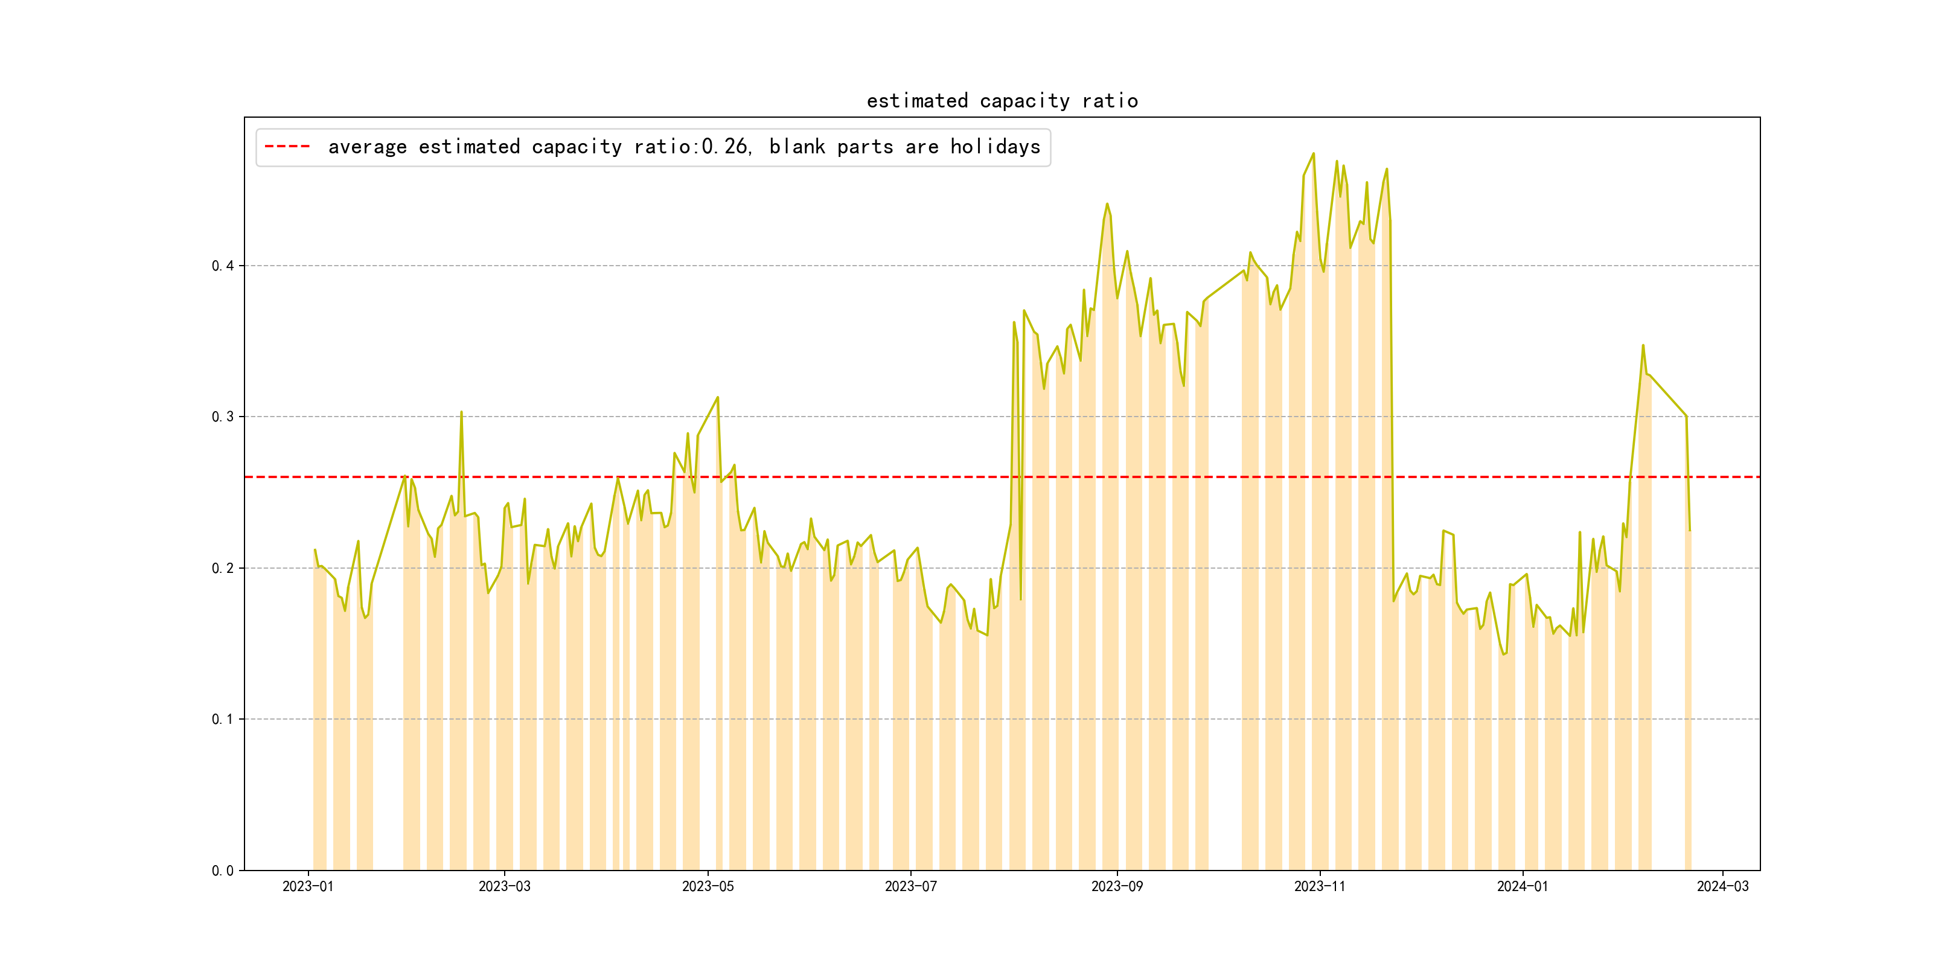Image resolution: width=1956 pixels, height=978 pixels.
Task: Click the 0.0 y-axis tick label
Action: pyautogui.click(x=223, y=870)
